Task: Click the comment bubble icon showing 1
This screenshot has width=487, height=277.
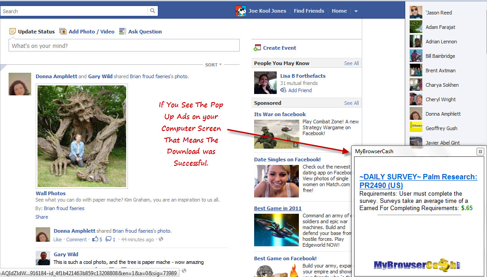Action: coord(108,239)
